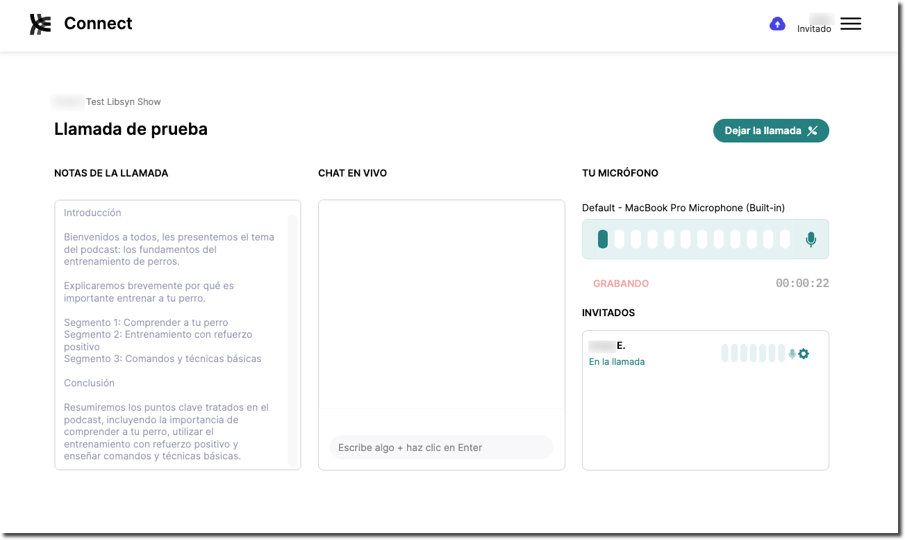Image resolution: width=905 pixels, height=540 pixels.
Task: Click the guest audio level meter
Action: tap(753, 353)
